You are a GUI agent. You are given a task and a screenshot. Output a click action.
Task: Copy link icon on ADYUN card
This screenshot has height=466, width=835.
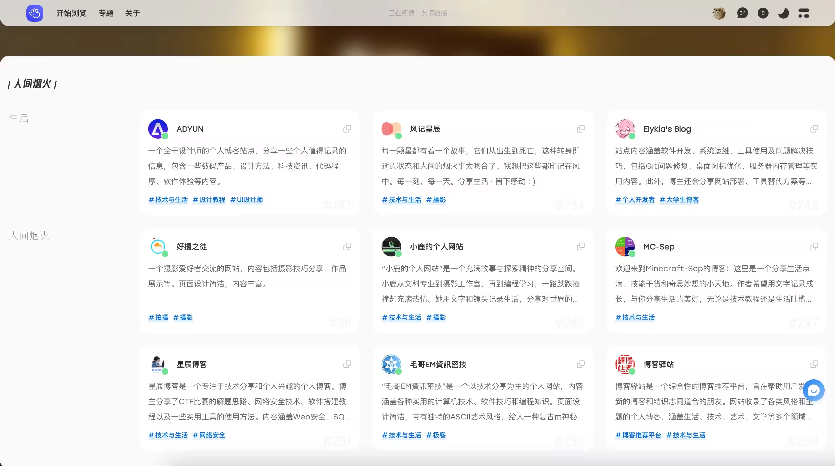tap(347, 129)
